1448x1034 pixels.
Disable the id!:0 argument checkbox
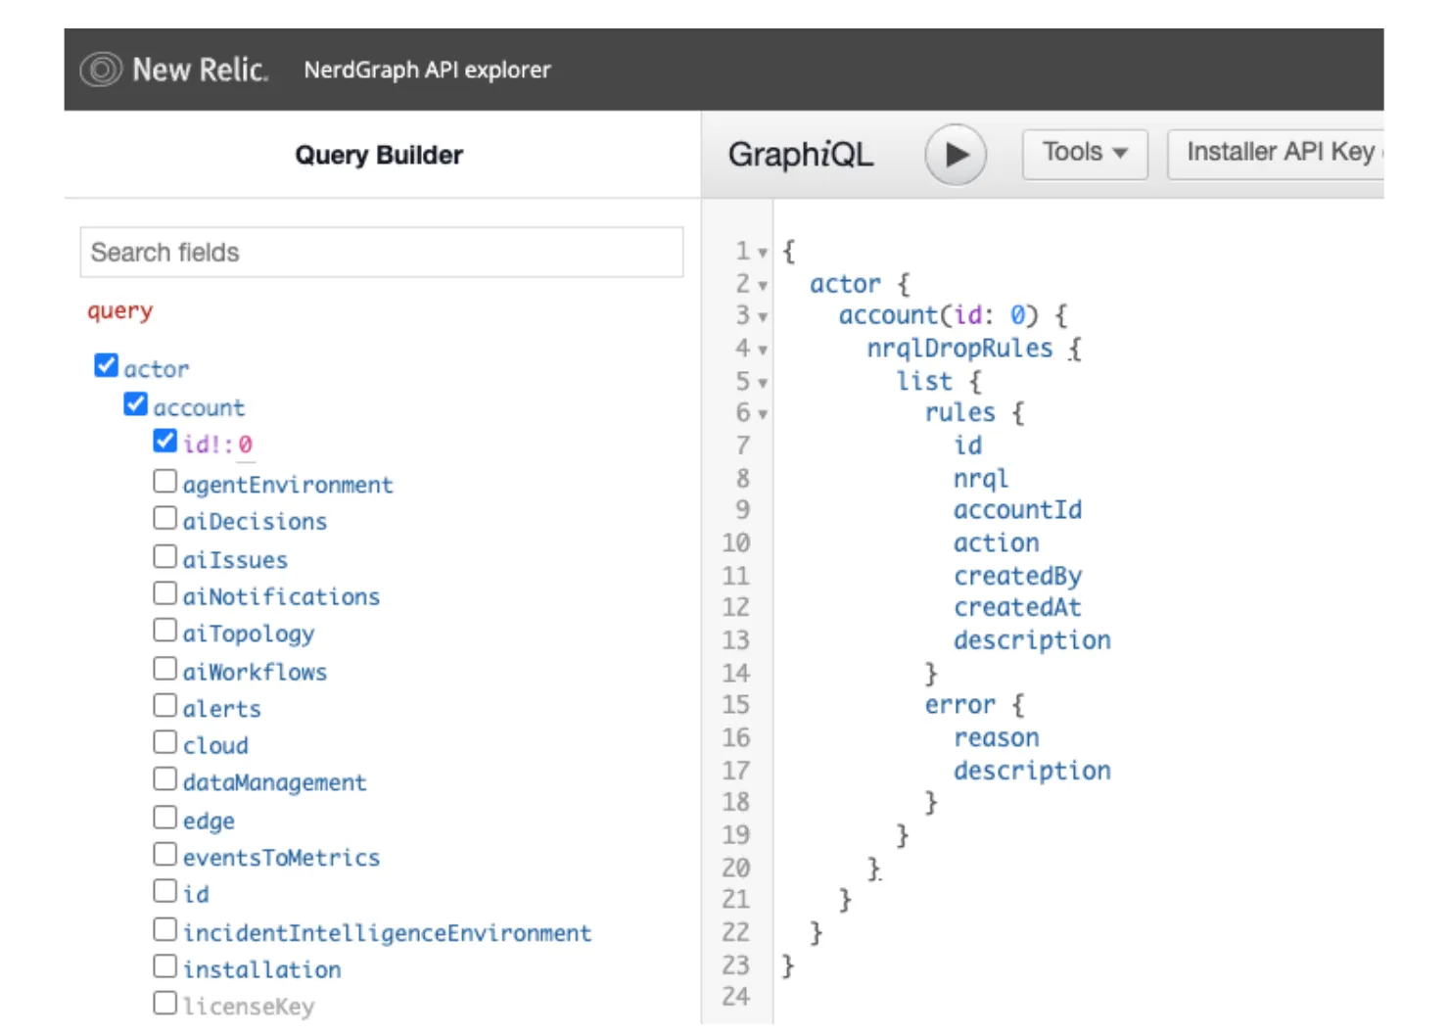click(164, 441)
